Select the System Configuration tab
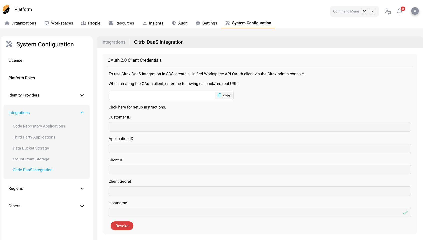 click(x=248, y=23)
